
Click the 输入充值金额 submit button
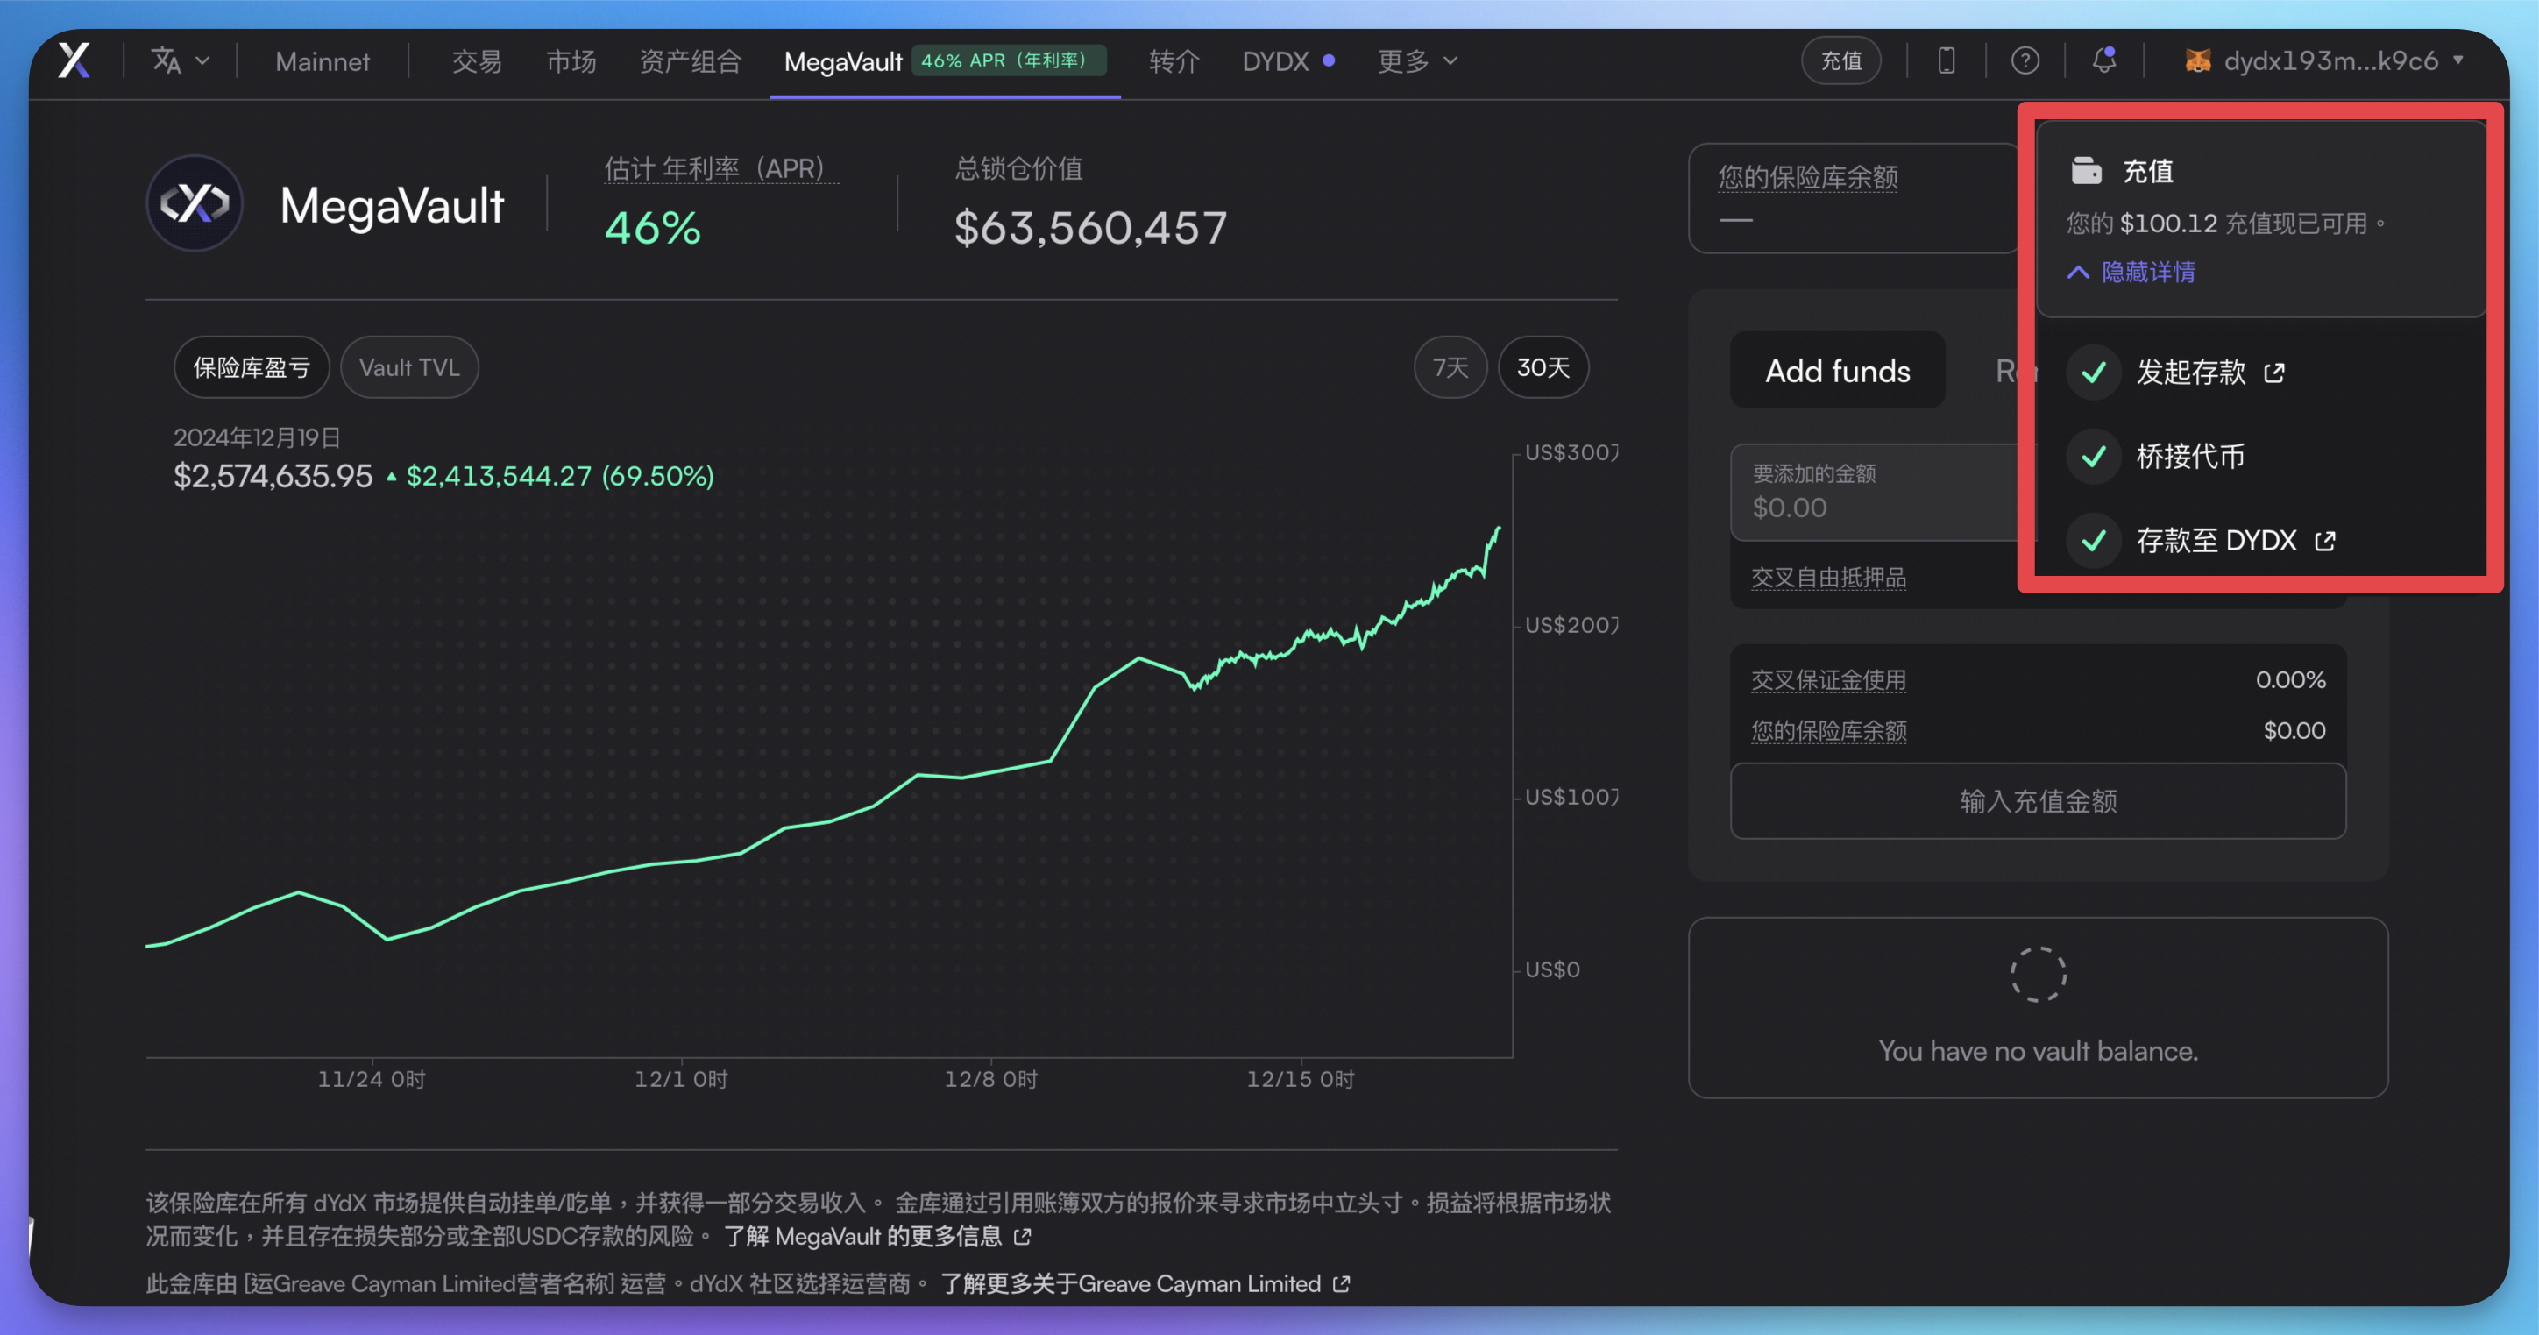pos(2039,801)
